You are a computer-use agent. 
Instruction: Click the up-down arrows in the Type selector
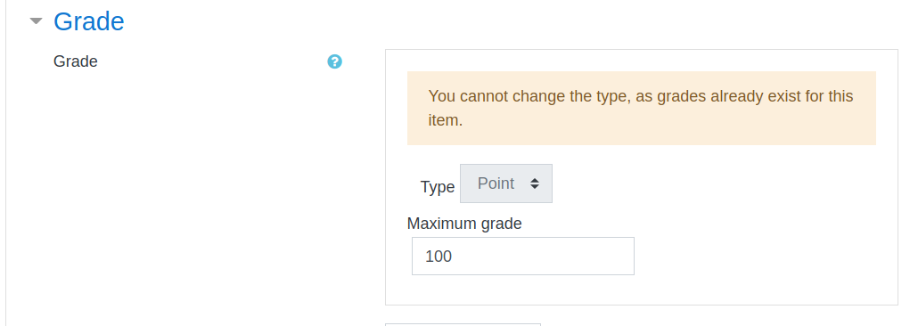point(535,183)
